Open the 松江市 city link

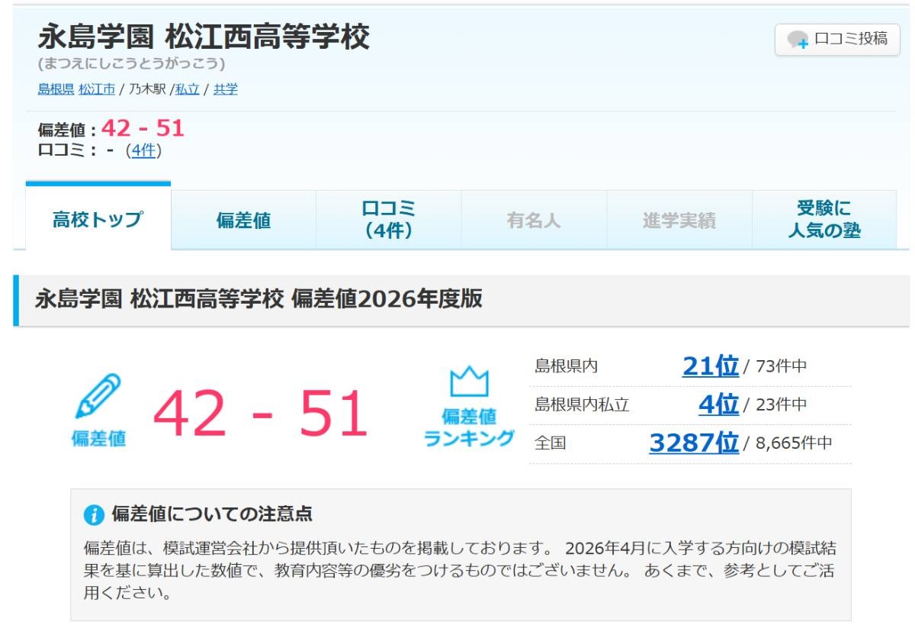(x=97, y=89)
